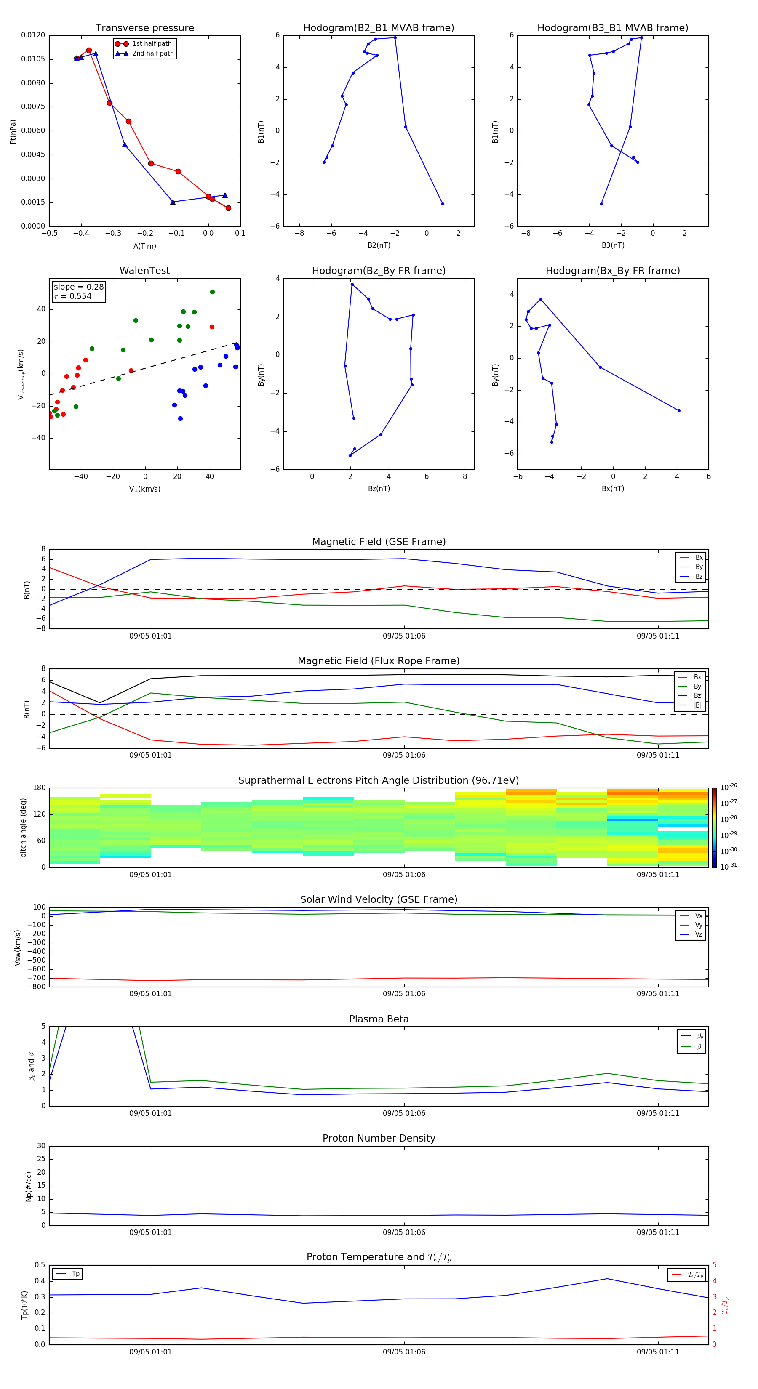Click the "B3(nT)" x-axis label
This screenshot has width=758, height=1389.
[x=613, y=245]
